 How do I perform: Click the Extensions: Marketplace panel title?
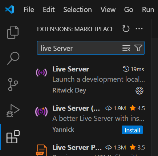(75, 29)
